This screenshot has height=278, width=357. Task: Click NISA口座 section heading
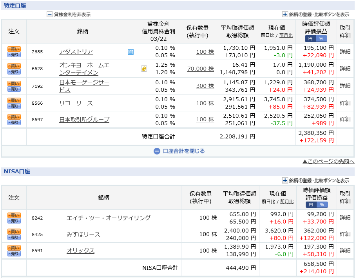pyautogui.click(x=17, y=171)
